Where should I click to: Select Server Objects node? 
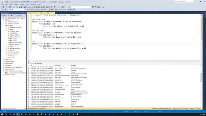pos(10,62)
